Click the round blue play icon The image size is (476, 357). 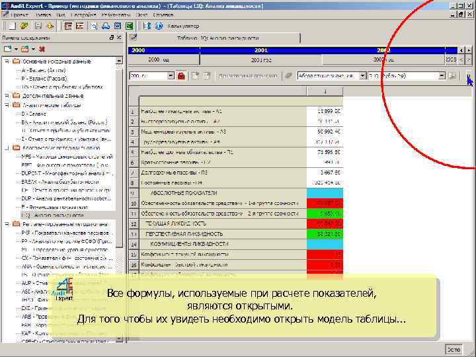[x=159, y=26]
